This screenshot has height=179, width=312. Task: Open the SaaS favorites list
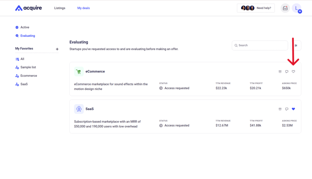[21, 84]
